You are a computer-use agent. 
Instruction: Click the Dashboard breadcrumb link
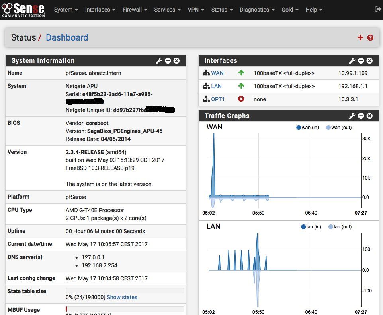pos(67,37)
